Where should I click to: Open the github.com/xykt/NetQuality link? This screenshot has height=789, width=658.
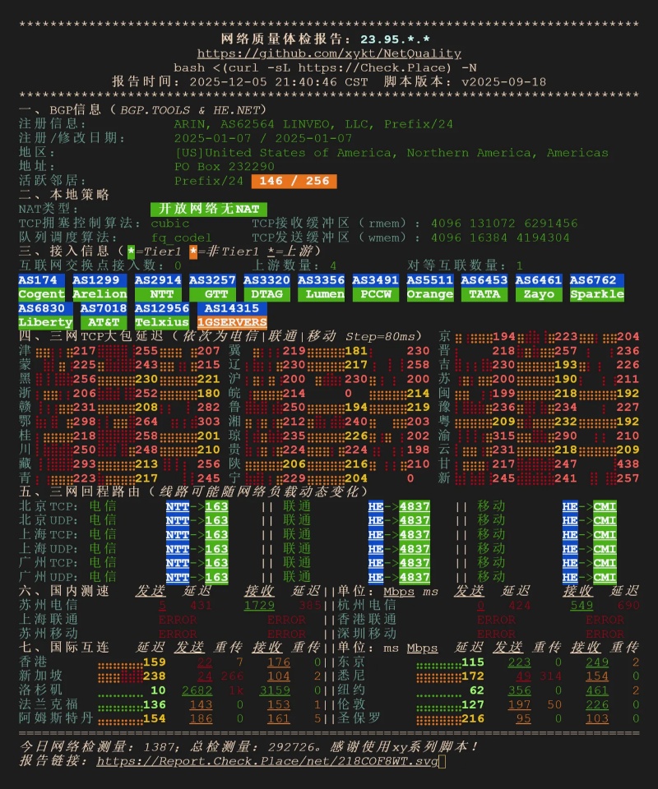[329, 53]
